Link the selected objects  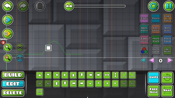tap(20, 48)
